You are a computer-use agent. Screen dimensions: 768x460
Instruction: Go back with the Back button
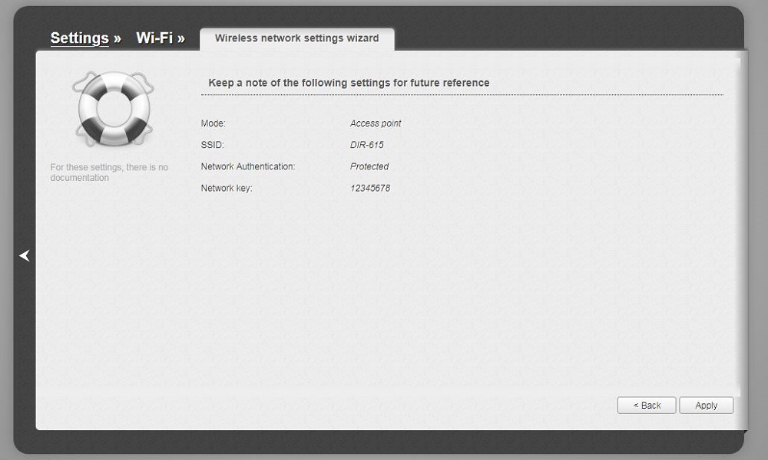(x=647, y=406)
